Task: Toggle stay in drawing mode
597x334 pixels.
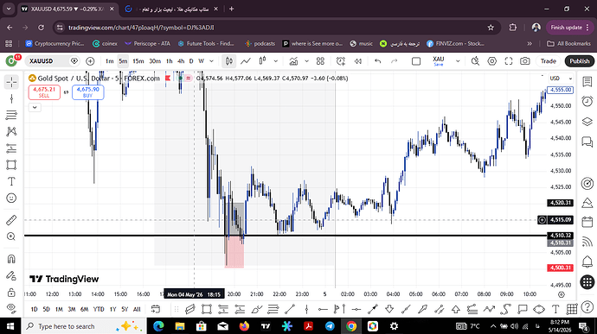Action: point(11,276)
